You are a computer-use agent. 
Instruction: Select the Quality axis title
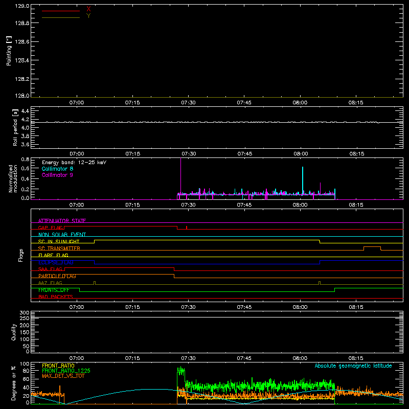coord(14,332)
